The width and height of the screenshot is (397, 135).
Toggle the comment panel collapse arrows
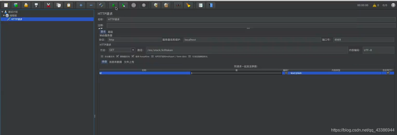100,28
